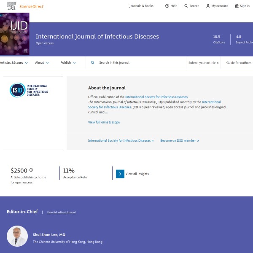The height and width of the screenshot is (253, 253).
Task: Click the IJID journal cover thumbnail
Action: click(15, 34)
